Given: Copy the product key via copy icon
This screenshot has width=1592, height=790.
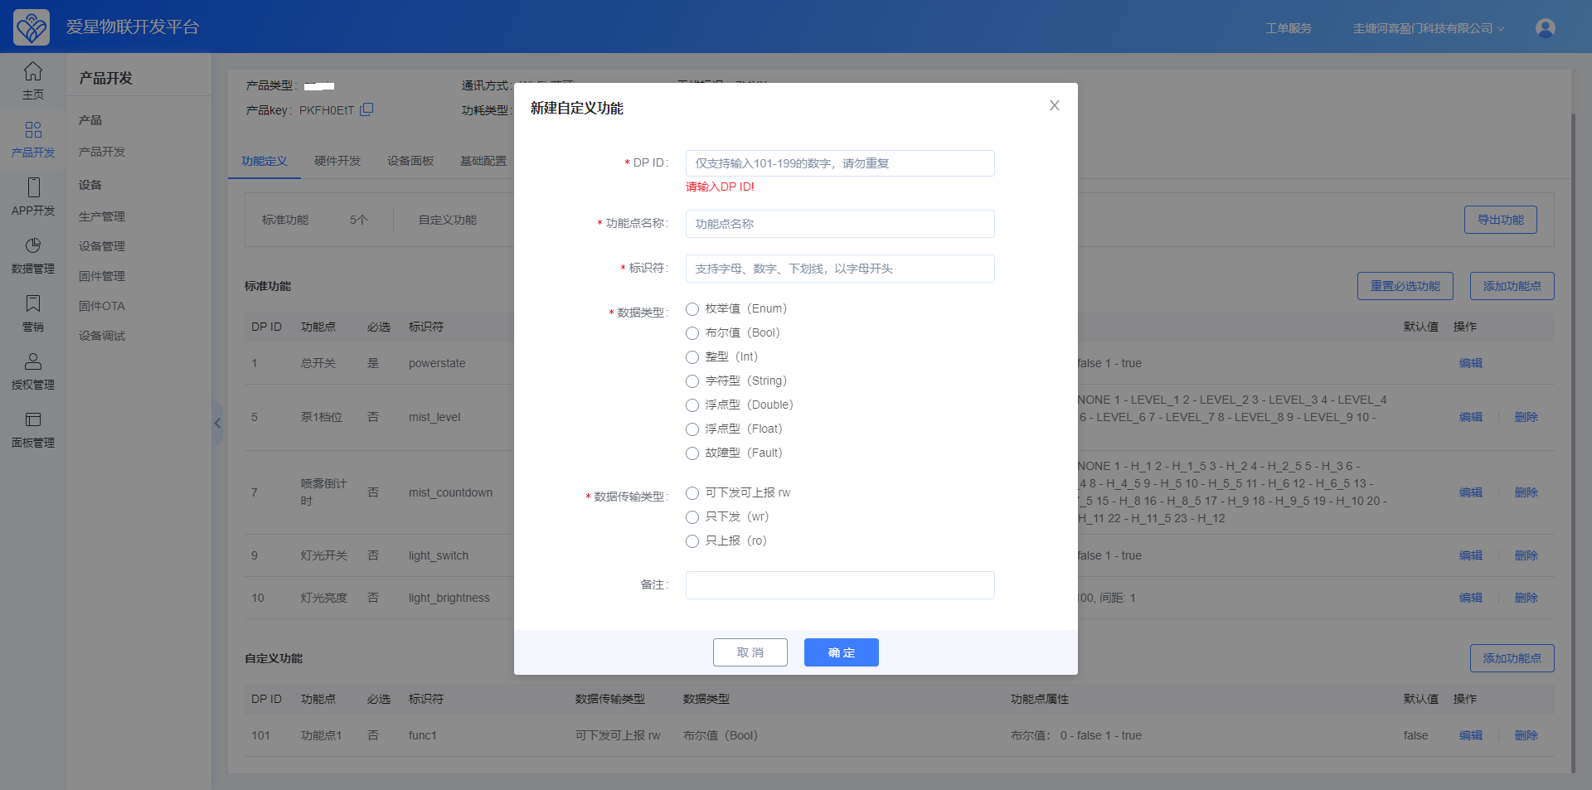Looking at the screenshot, I should [366, 109].
